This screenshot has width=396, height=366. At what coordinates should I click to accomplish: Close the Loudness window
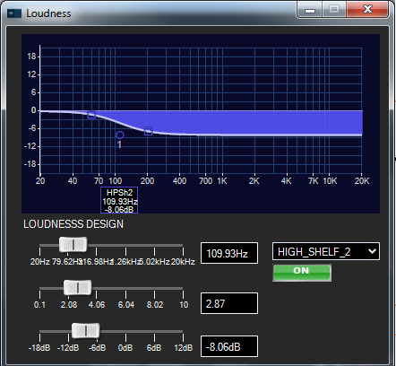[367, 10]
